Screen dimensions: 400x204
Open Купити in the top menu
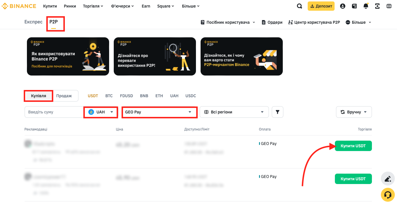[50, 6]
